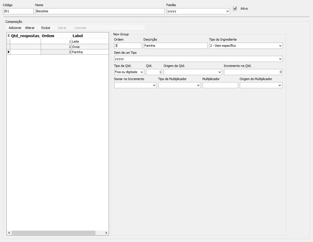The height and width of the screenshot is (242, 313).
Task: Click Alterar in the Composição toolbar
Action: pyautogui.click(x=30, y=28)
